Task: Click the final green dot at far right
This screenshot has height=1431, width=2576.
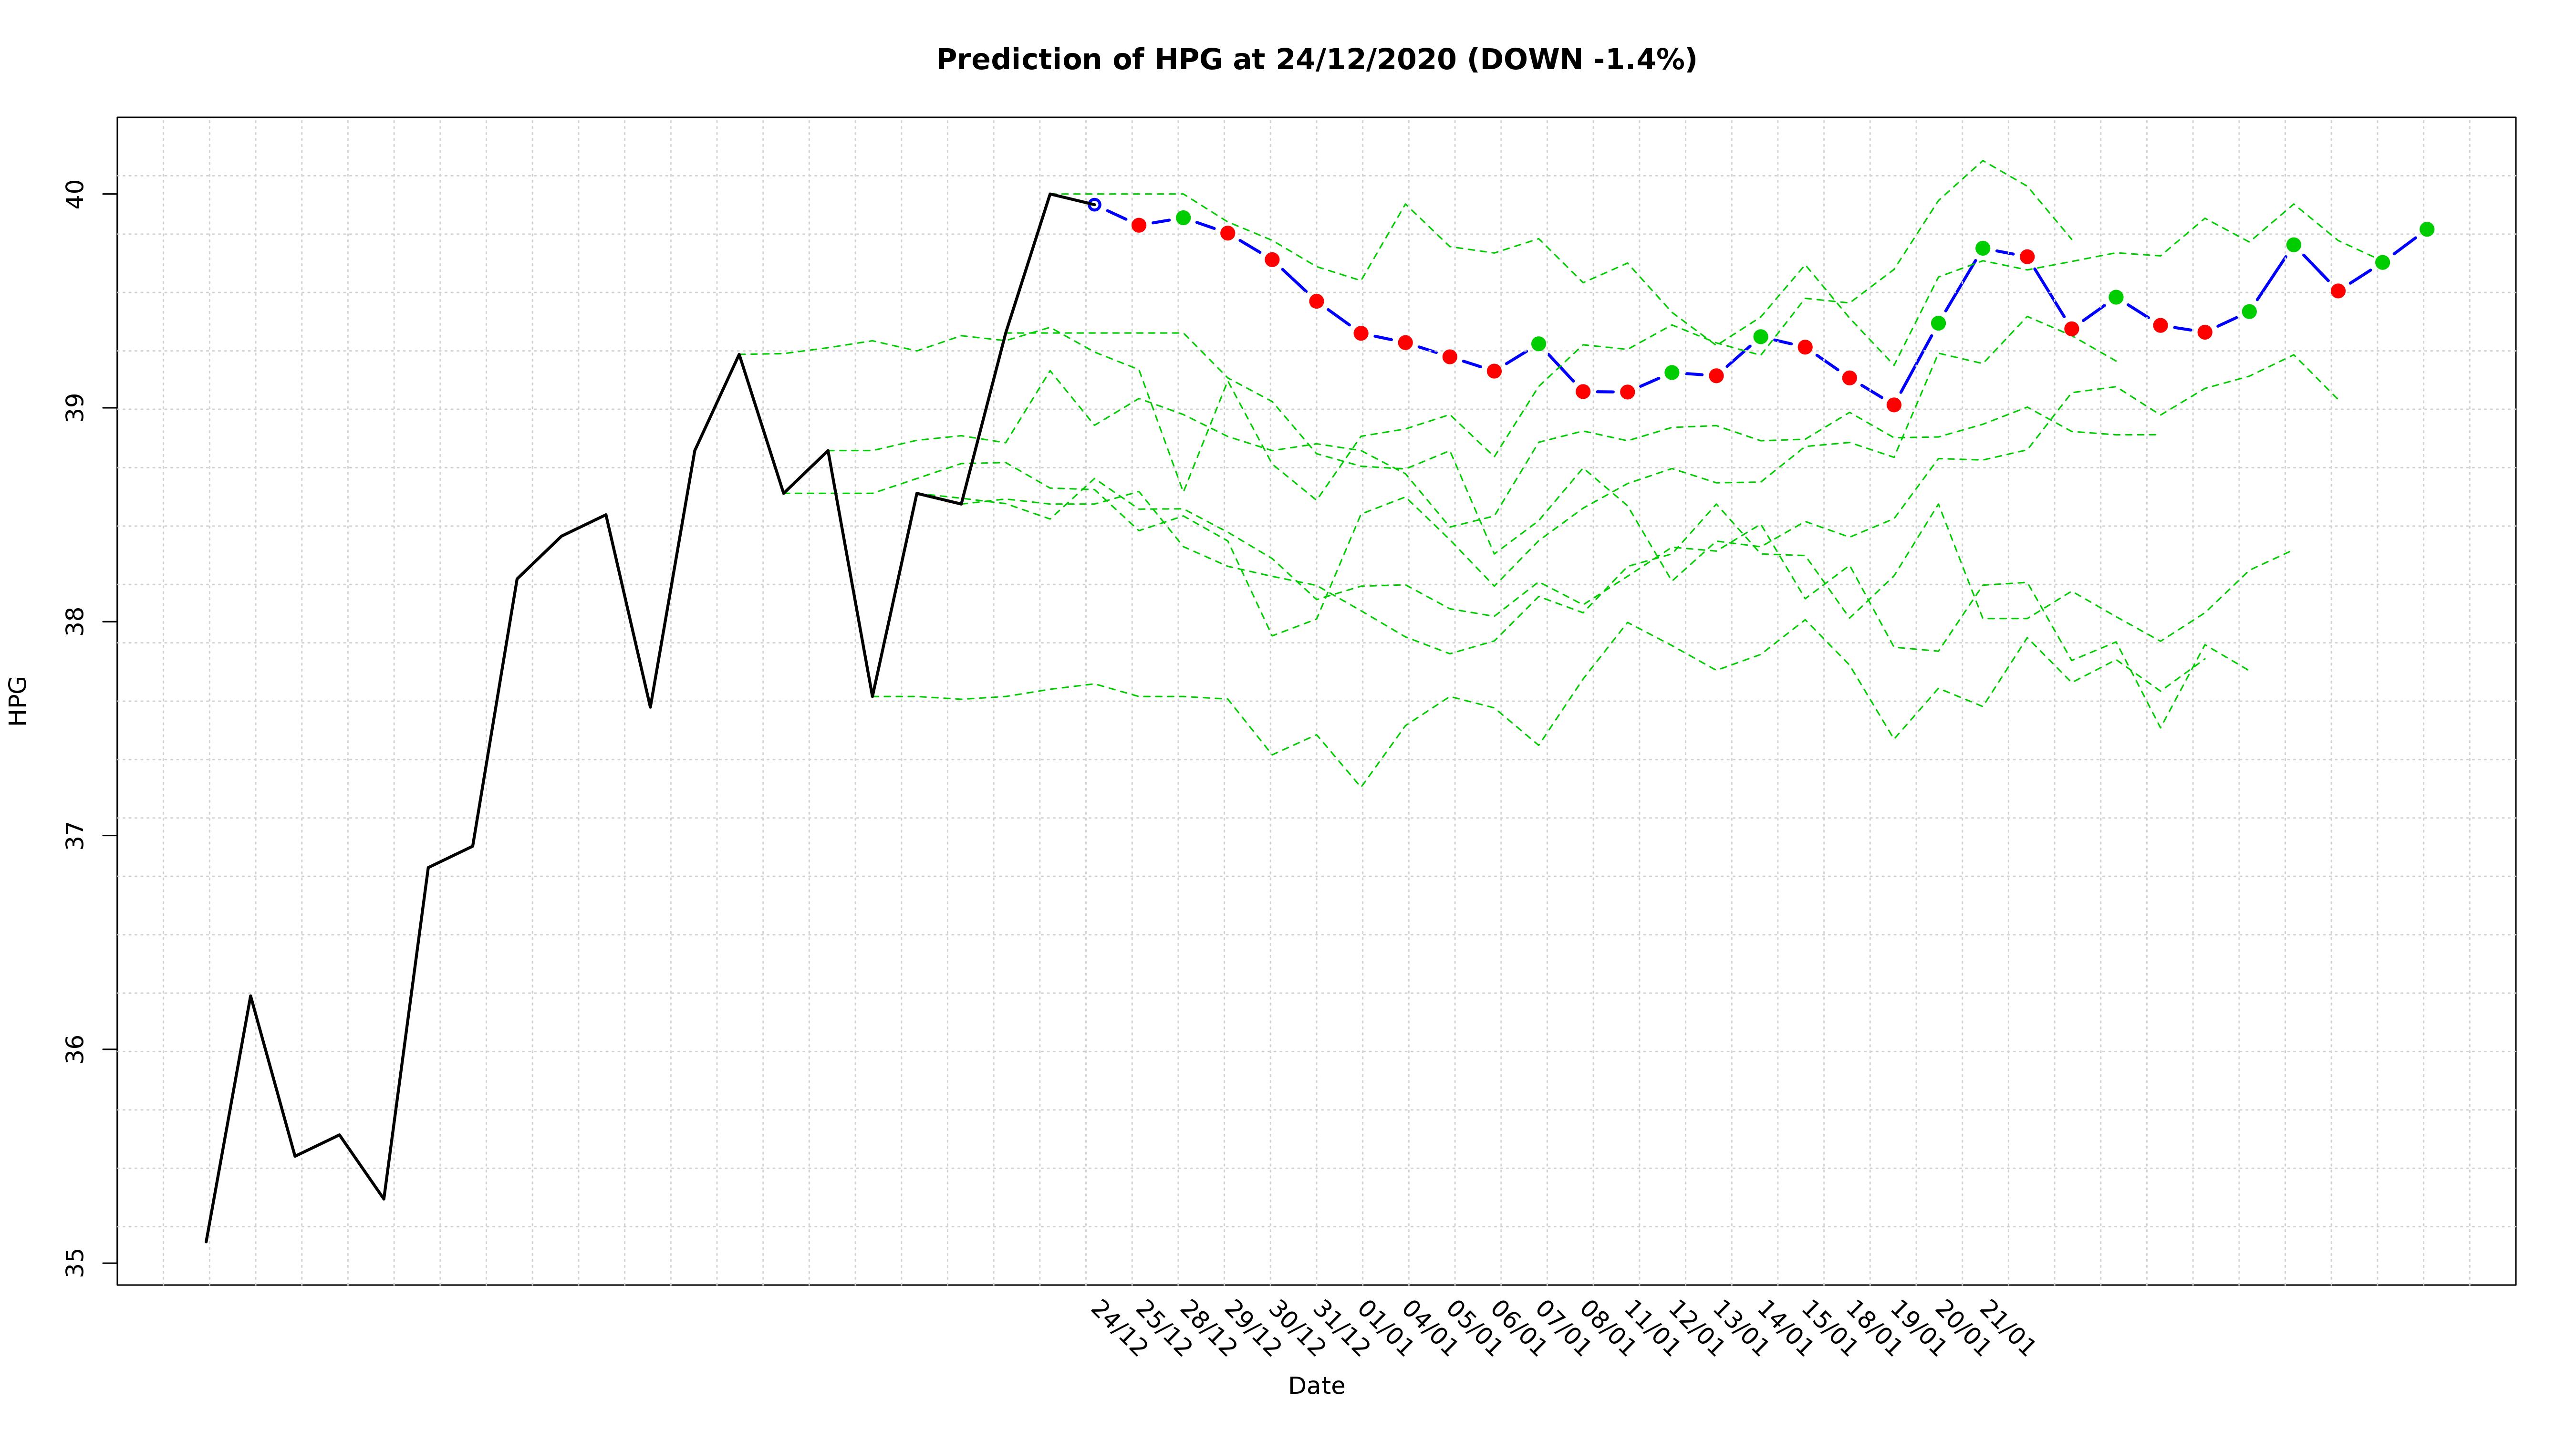Action: (x=2426, y=229)
